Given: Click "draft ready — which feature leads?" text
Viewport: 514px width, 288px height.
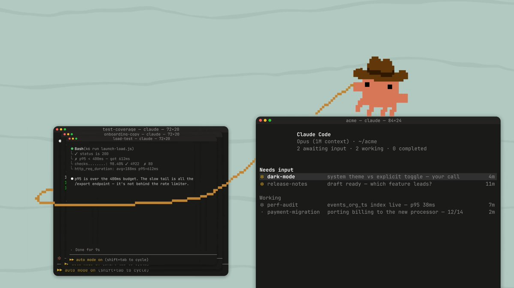Looking at the screenshot, I should click(379, 184).
